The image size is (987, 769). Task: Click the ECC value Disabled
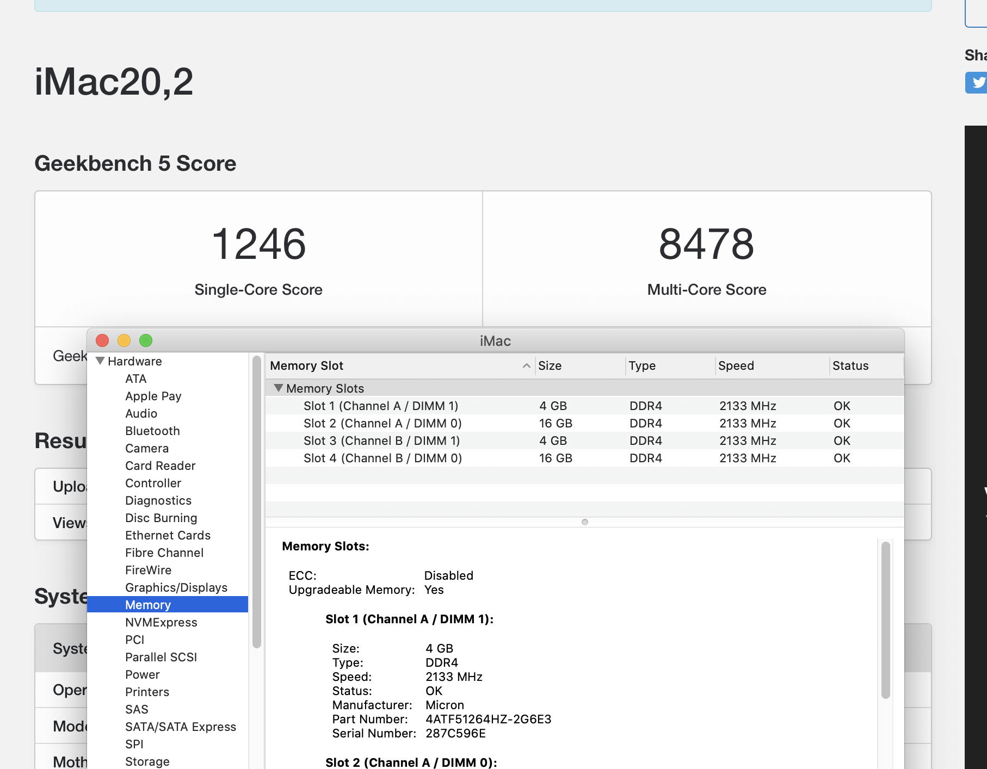(449, 575)
